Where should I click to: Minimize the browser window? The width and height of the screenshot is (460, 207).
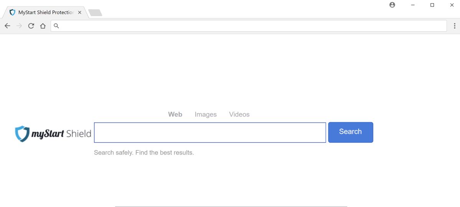click(413, 5)
